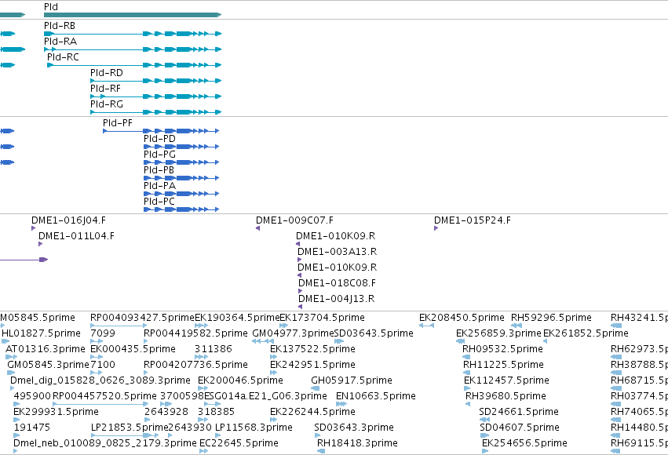
Task: Open EST LP11568.3prime
Action: 254,428
